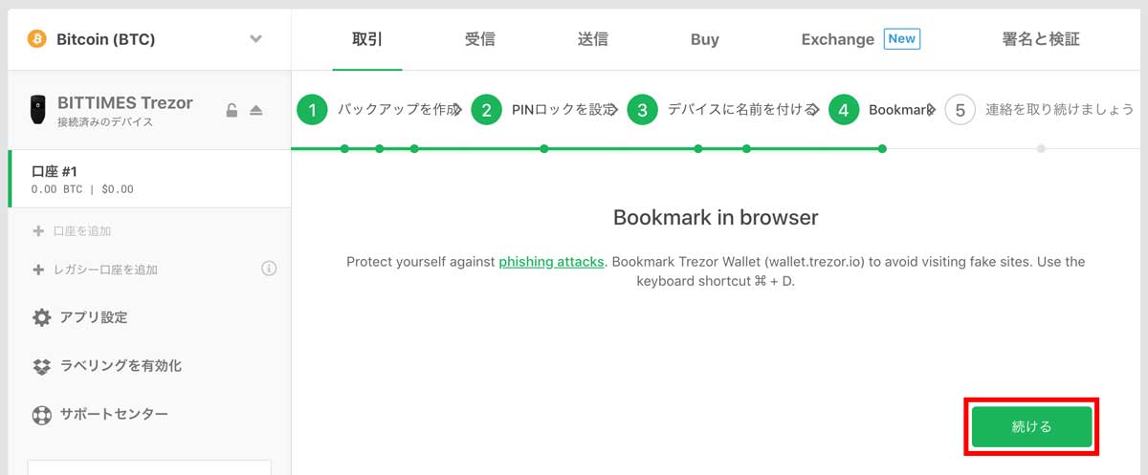Open the legacy account info icon
The width and height of the screenshot is (1148, 475).
(x=269, y=269)
